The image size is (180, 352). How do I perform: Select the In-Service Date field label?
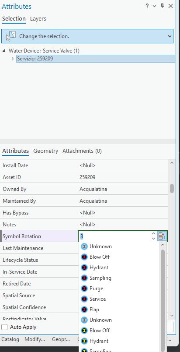(20, 272)
